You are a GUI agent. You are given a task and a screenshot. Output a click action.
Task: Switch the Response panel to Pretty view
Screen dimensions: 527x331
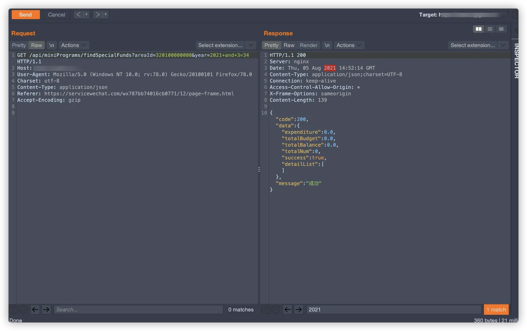pos(271,45)
